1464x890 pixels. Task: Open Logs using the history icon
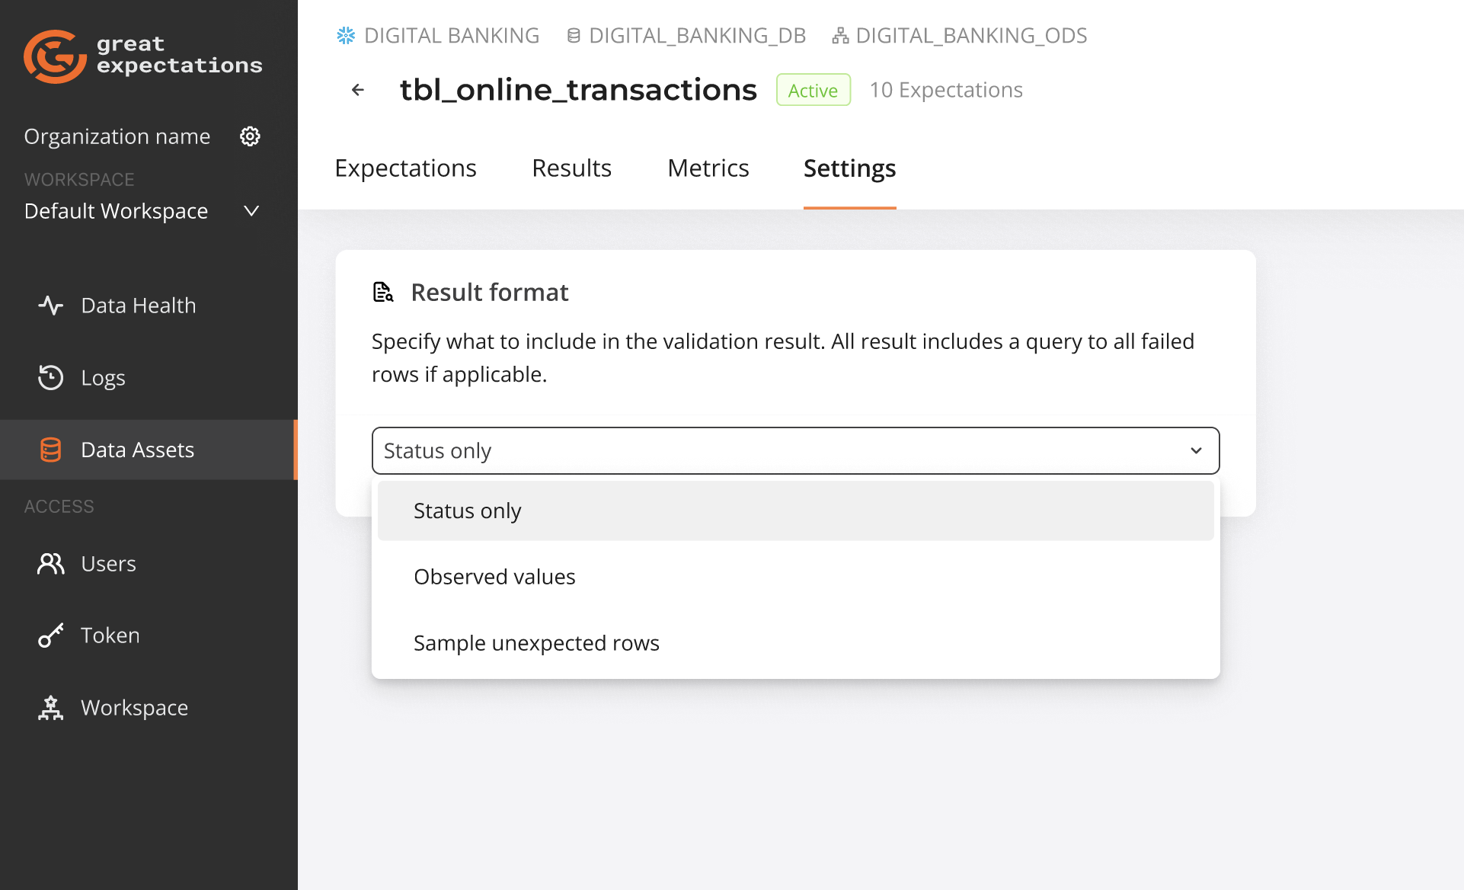point(50,377)
